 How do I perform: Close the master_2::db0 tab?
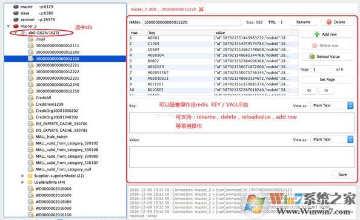click(x=201, y=9)
